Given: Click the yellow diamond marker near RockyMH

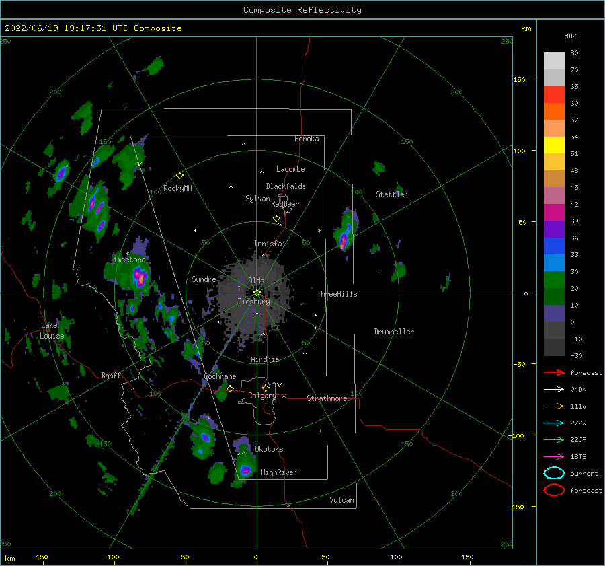Looking at the screenshot, I should [179, 176].
